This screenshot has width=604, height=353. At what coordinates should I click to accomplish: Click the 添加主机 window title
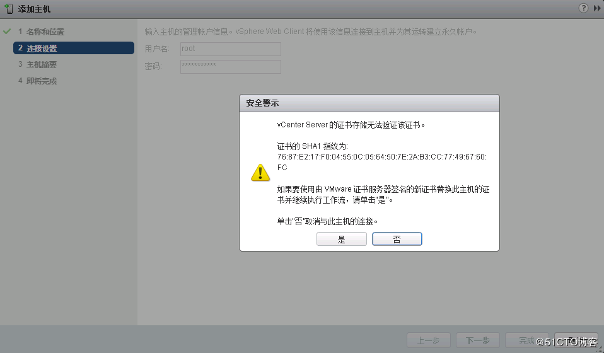pos(34,9)
